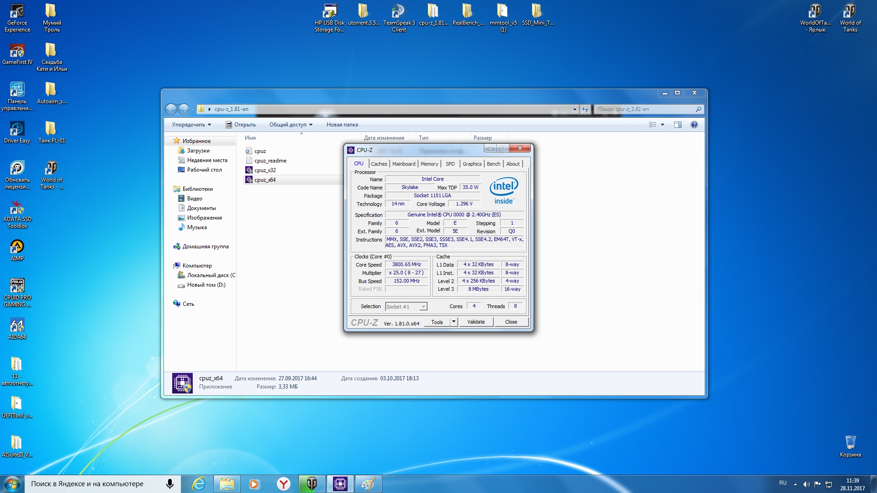Click the CPU-Z taskbar icon
877x493 pixels.
tap(340, 484)
